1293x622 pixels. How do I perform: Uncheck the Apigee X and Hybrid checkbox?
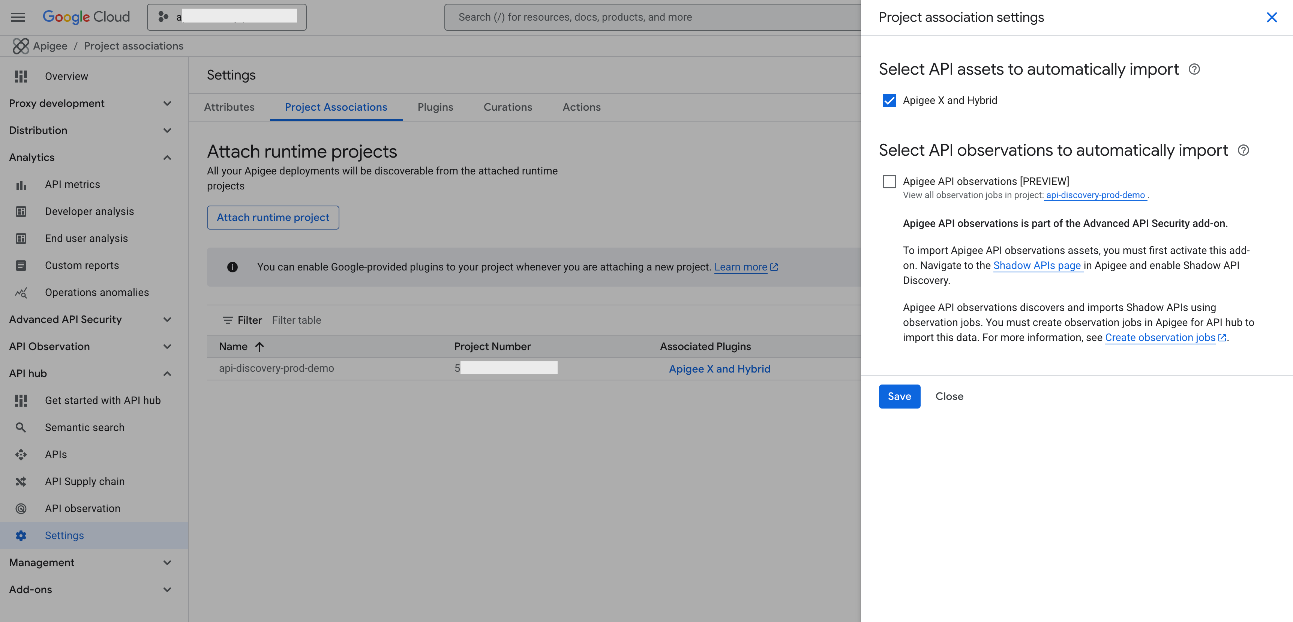click(889, 101)
